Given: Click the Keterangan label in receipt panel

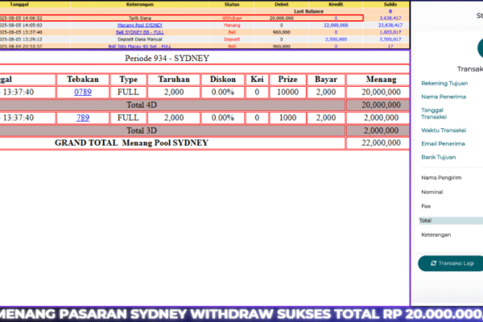Looking at the screenshot, I should pyautogui.click(x=436, y=235).
